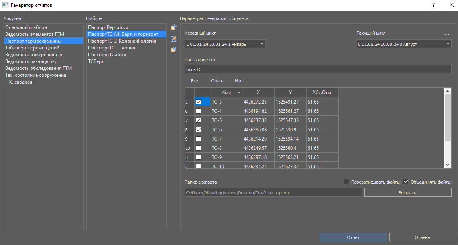The height and width of the screenshot is (245, 458).
Task: Click the table's vertical scrollbar thumb
Action: click(x=448, y=116)
